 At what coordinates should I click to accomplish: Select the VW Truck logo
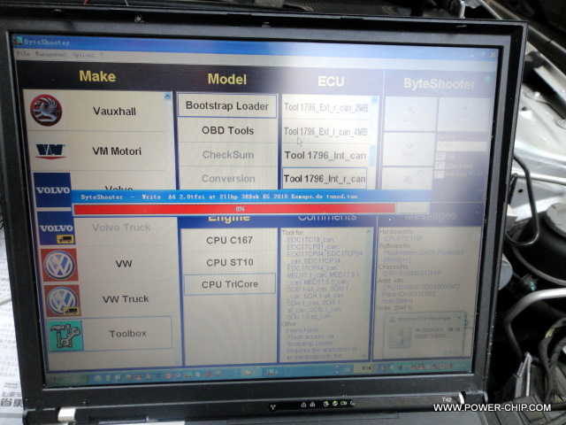(x=62, y=301)
